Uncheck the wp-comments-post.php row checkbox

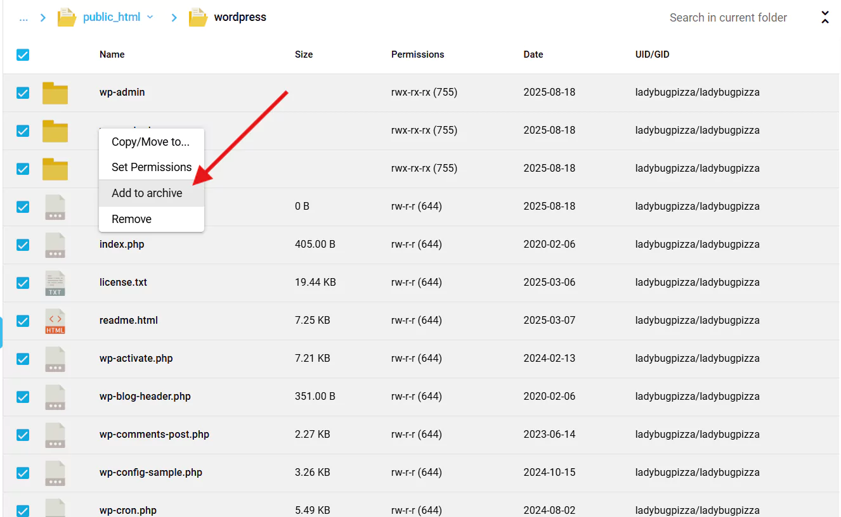(23, 435)
